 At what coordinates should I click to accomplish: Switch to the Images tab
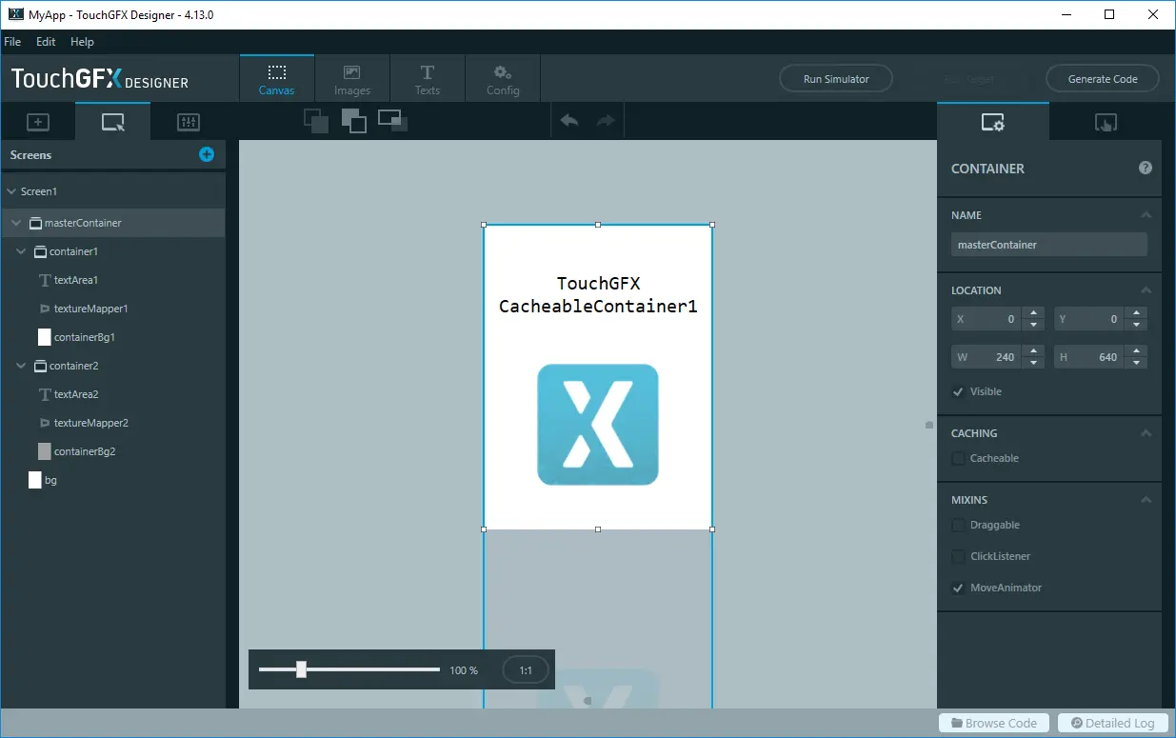point(352,79)
